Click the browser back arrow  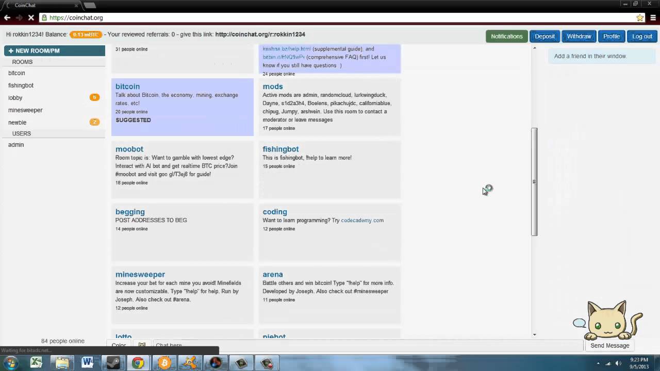click(7, 18)
